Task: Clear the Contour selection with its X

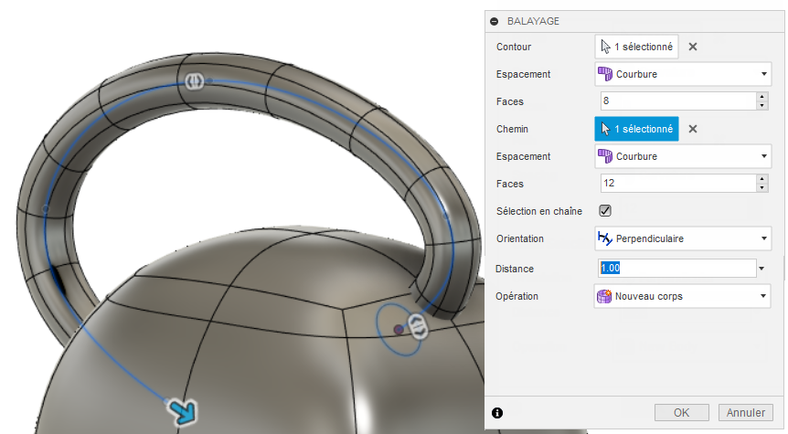Action: coord(693,47)
